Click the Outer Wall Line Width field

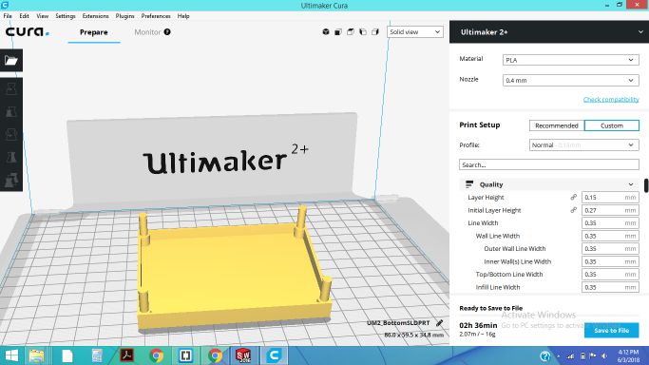(610, 249)
